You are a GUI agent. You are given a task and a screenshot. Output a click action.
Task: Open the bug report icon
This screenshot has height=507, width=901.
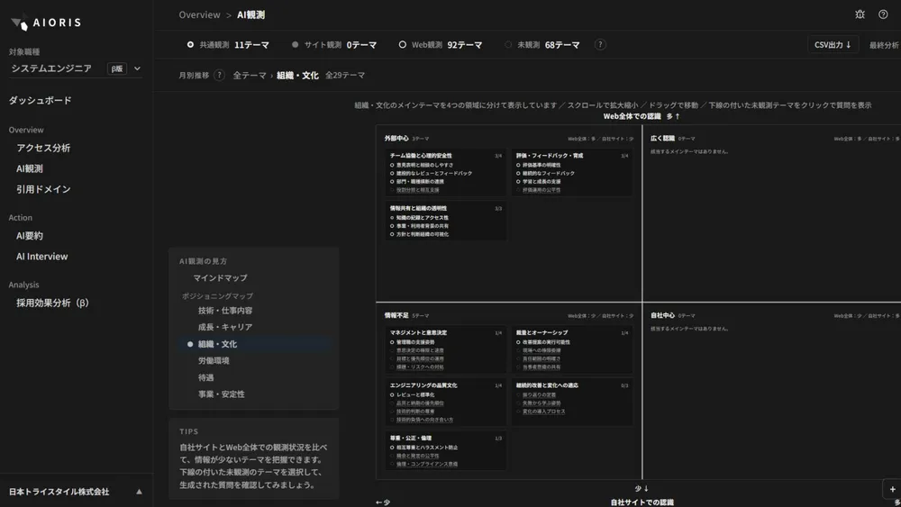pyautogui.click(x=860, y=14)
